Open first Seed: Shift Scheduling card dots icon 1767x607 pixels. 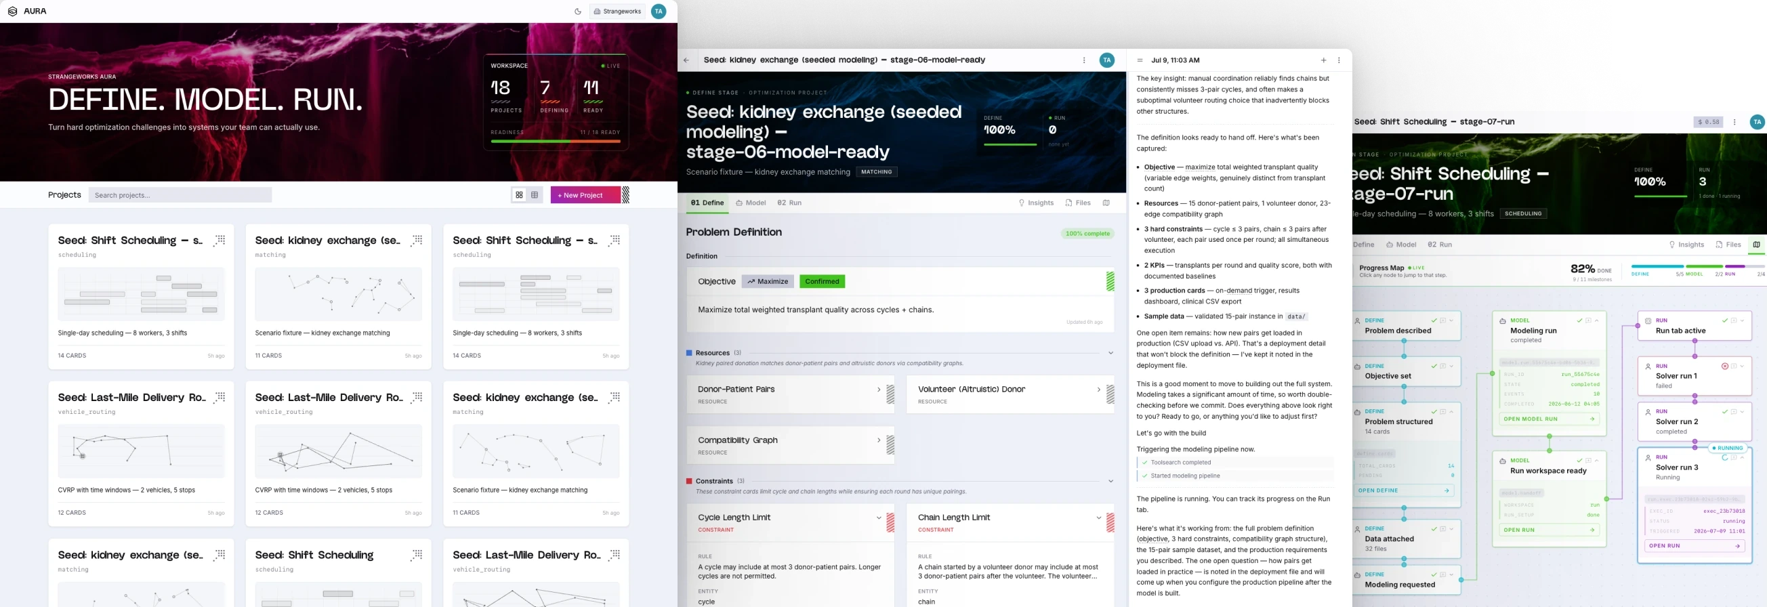pos(220,240)
